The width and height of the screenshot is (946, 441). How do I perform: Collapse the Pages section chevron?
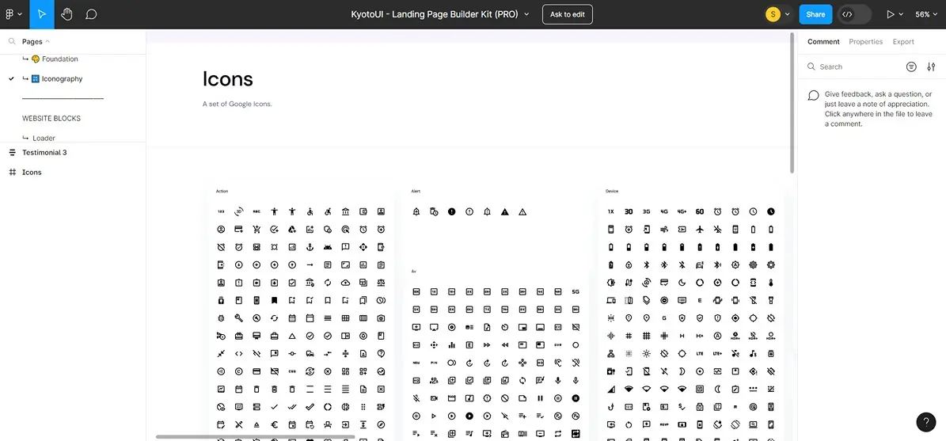(47, 42)
